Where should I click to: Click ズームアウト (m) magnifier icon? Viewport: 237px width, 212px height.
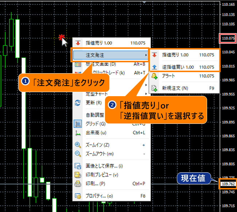[78, 154]
